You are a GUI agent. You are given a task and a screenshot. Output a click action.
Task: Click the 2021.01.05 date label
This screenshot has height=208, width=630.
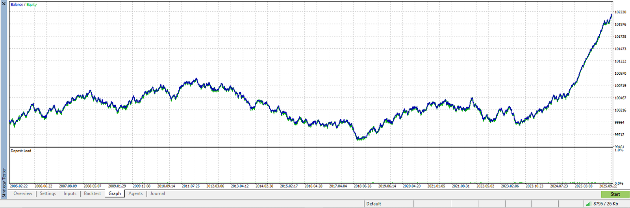(436, 186)
